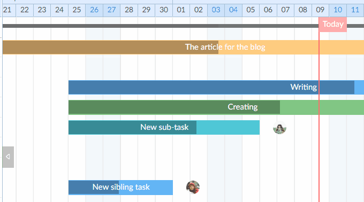The image size is (364, 202).
Task: Click date 06 in the timeline header
Action: [268, 10]
